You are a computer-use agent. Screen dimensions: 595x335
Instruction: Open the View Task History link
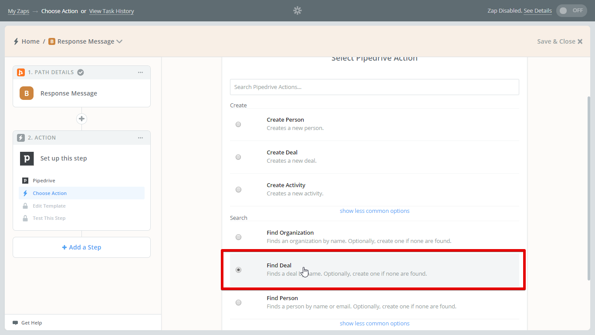coord(112,11)
